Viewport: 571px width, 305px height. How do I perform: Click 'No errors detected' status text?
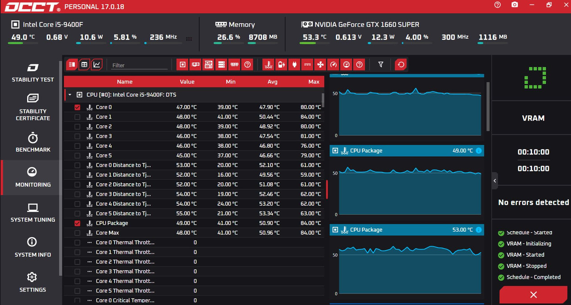(534, 203)
